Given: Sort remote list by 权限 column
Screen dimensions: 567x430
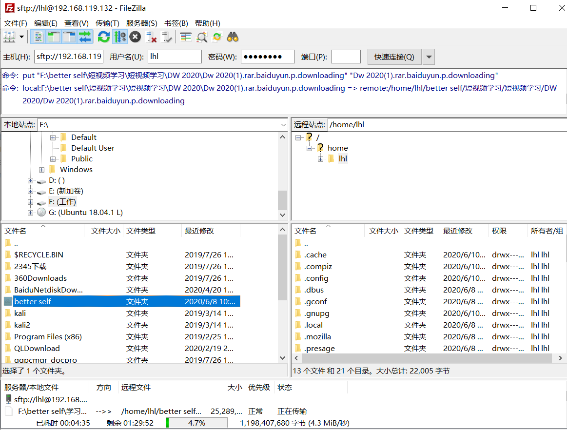Looking at the screenshot, I should pyautogui.click(x=508, y=231).
